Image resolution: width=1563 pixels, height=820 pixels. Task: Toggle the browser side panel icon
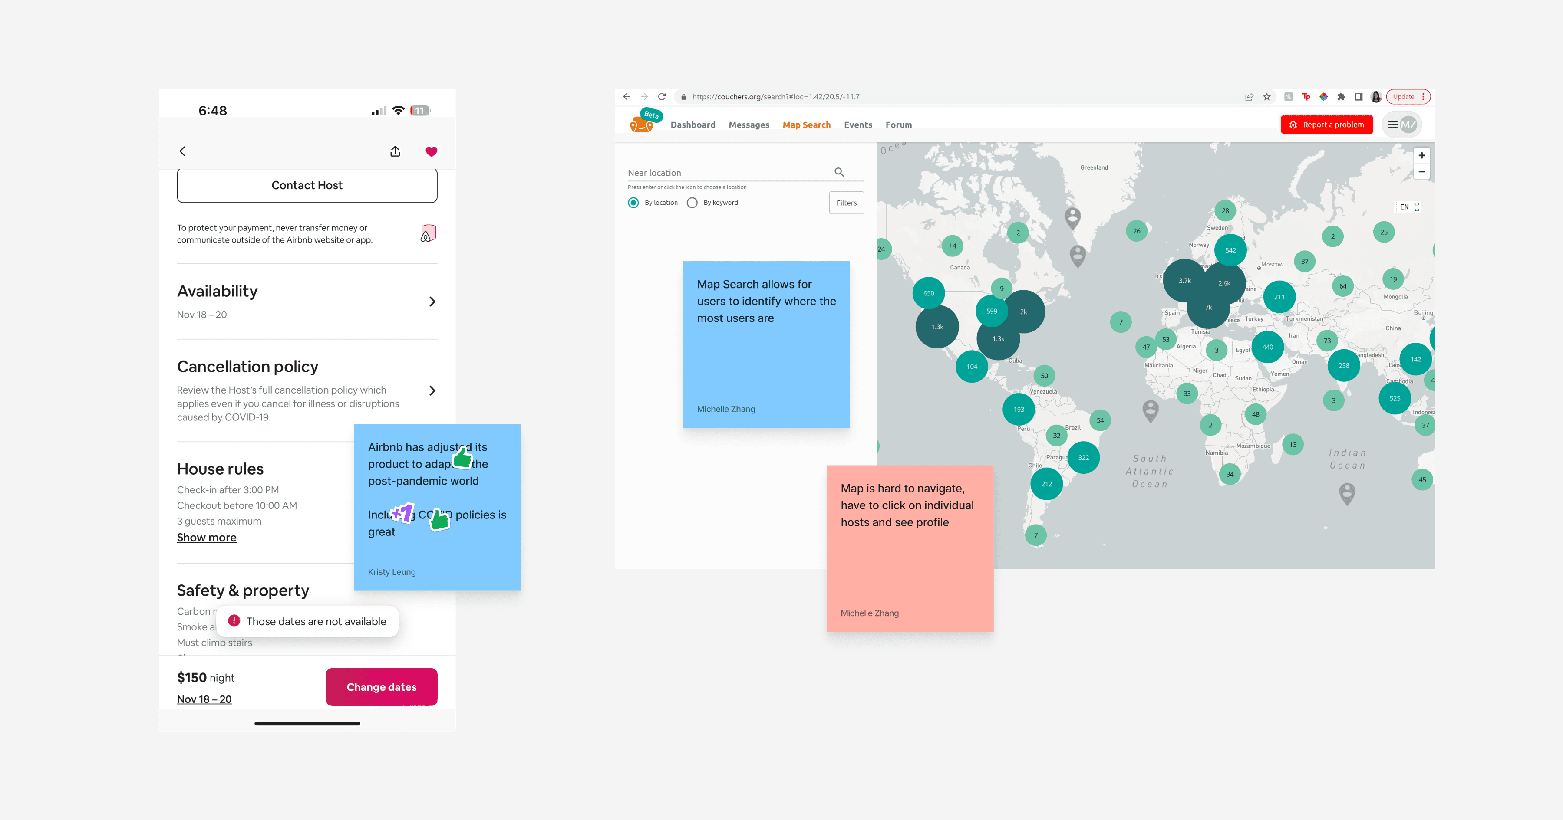click(x=1359, y=96)
